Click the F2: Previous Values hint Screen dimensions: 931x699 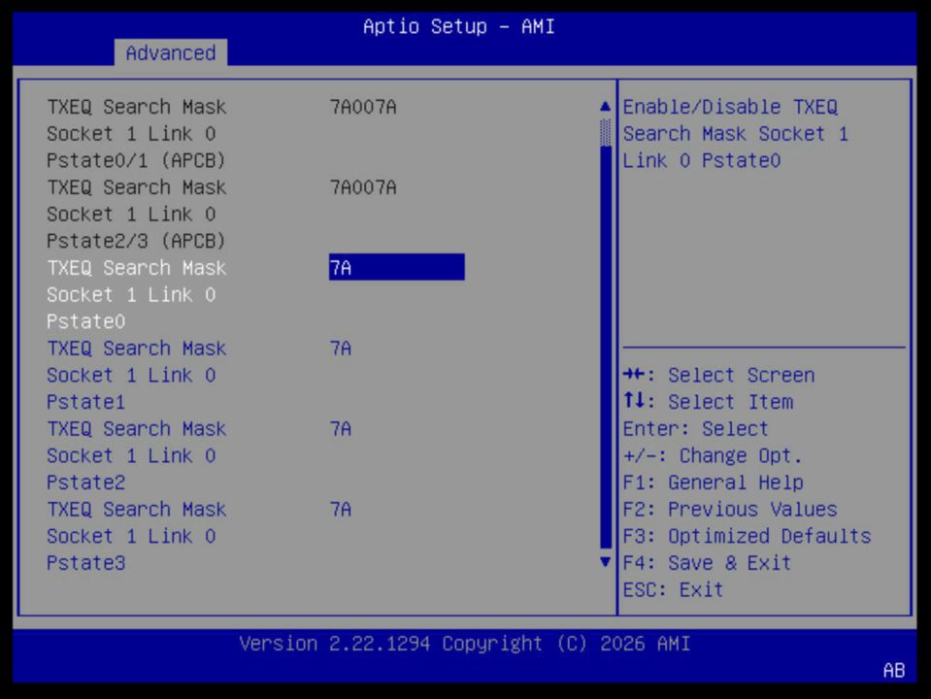tap(730, 509)
